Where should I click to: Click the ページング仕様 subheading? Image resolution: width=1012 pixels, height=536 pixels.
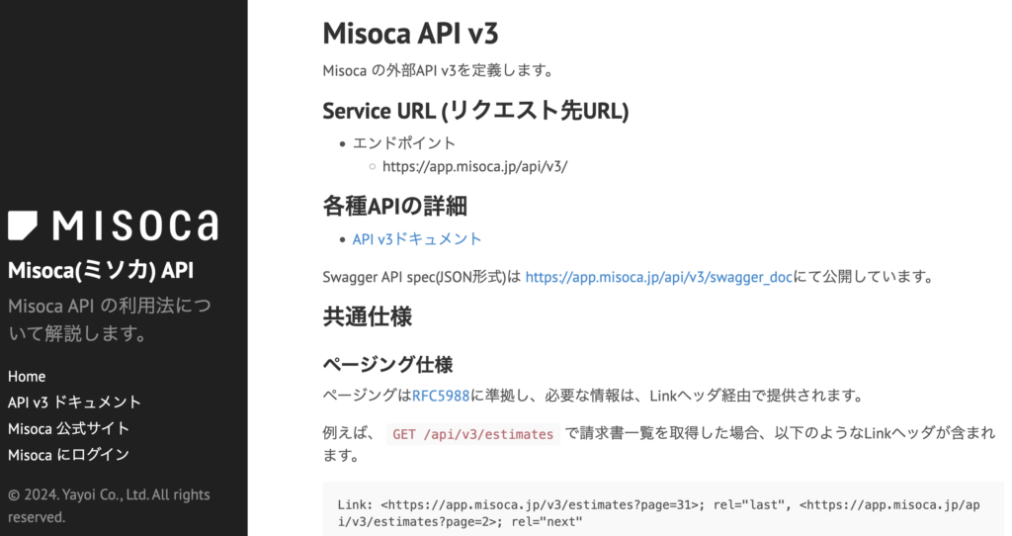(387, 364)
